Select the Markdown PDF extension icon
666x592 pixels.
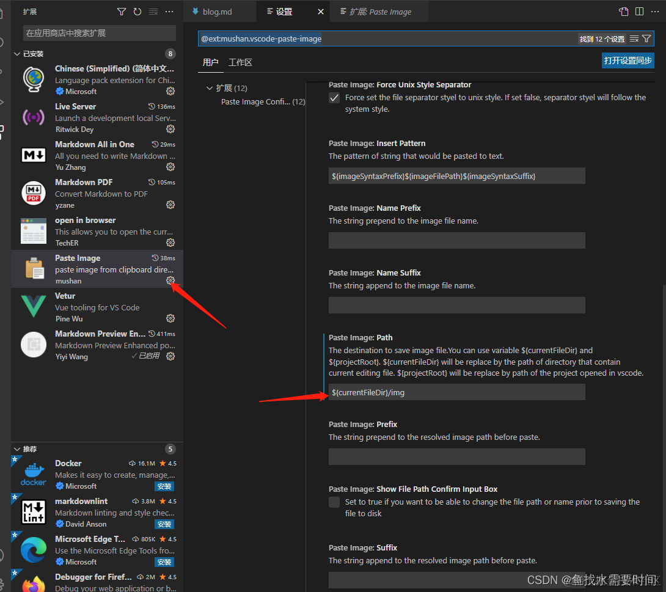(x=33, y=193)
